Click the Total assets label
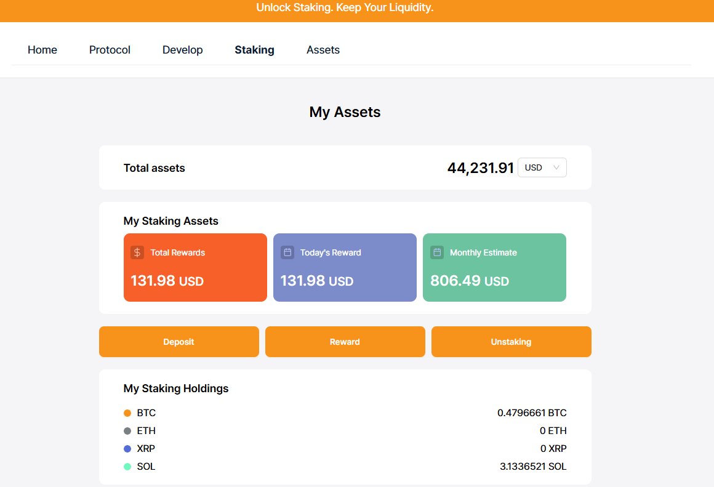This screenshot has width=714, height=487. tap(154, 168)
